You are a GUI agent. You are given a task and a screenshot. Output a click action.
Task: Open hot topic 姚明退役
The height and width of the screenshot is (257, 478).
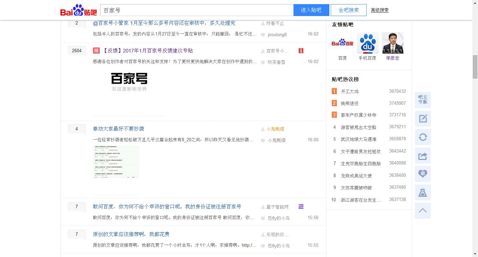pos(350,103)
